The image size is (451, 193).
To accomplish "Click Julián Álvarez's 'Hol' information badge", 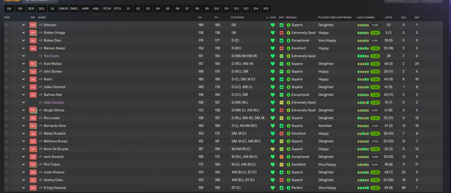I will click(33, 172).
